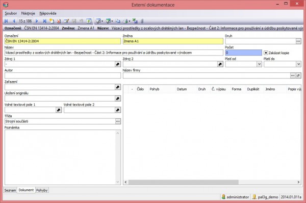Click pal3g_demo database in status bar
Image resolution: width=306 pixels, height=203 pixels.
pos(265,197)
